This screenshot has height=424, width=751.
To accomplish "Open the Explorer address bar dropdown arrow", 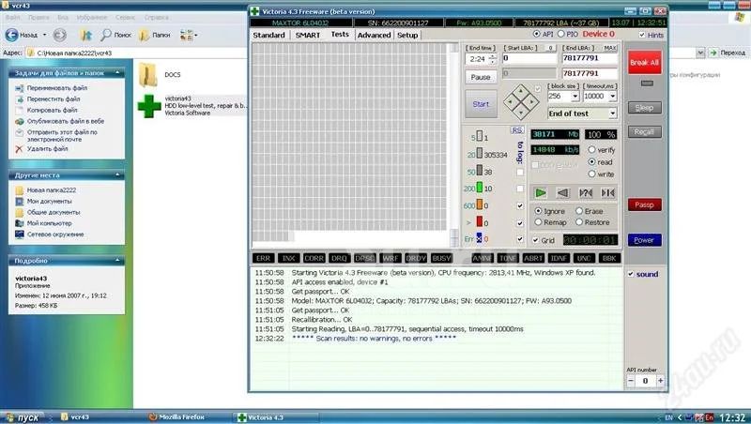I will [700, 53].
